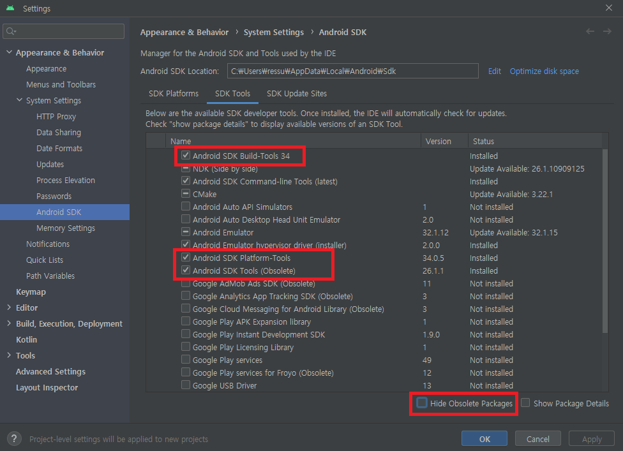
Task: Select the SDK Tools tab
Action: point(232,93)
